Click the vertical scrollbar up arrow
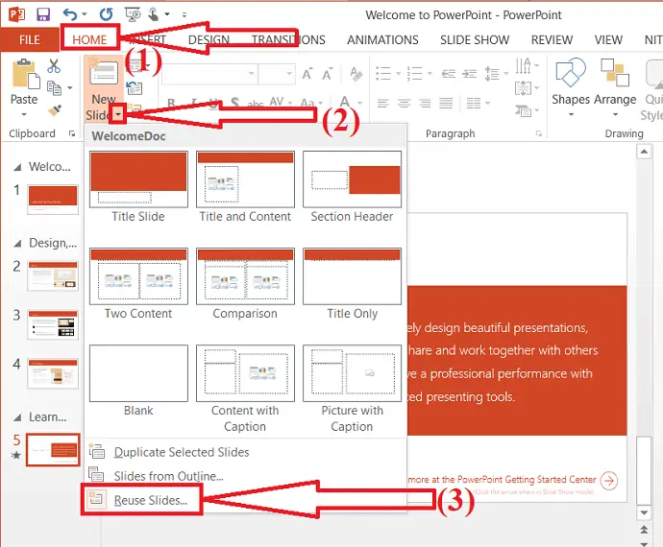Viewport: 663px width, 547px height. click(x=644, y=152)
